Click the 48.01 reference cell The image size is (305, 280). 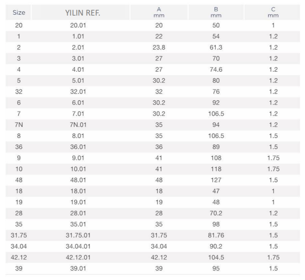78,180
